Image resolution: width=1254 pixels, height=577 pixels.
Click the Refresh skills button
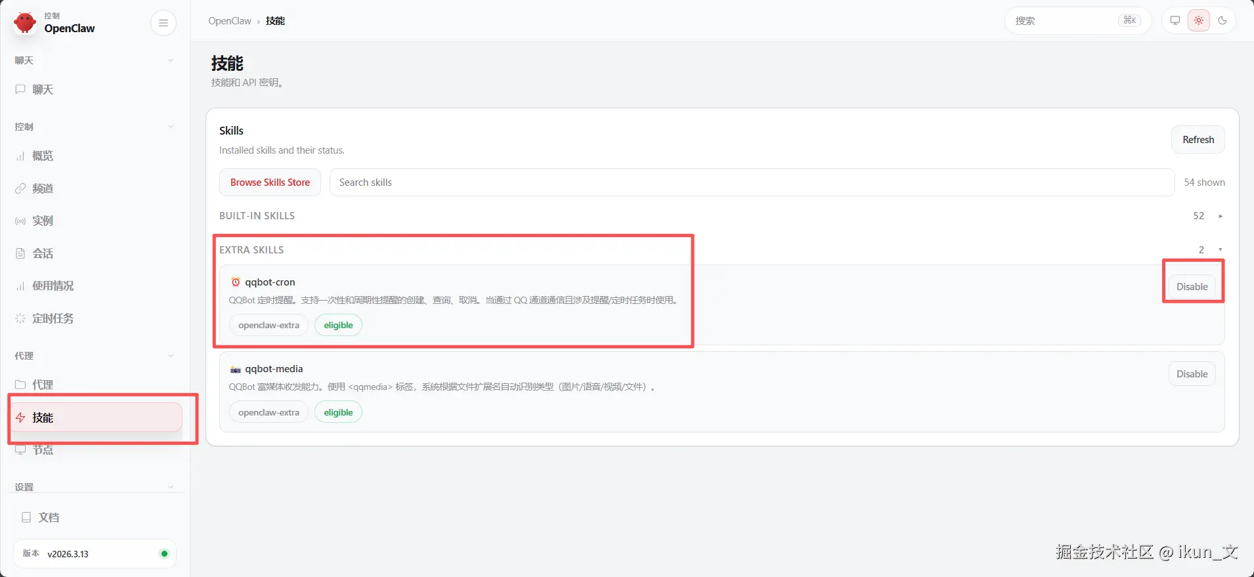coord(1198,140)
